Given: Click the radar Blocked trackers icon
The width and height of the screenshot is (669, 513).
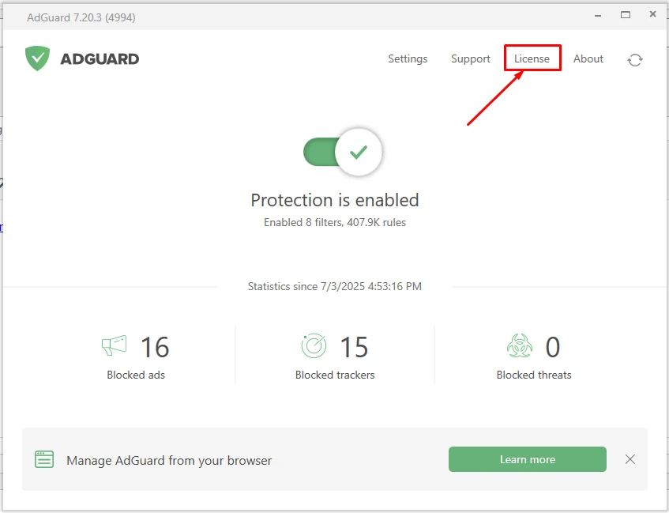Looking at the screenshot, I should pos(314,346).
